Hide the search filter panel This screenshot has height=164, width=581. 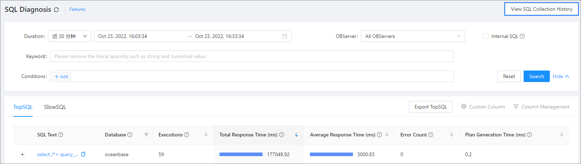[x=561, y=76]
